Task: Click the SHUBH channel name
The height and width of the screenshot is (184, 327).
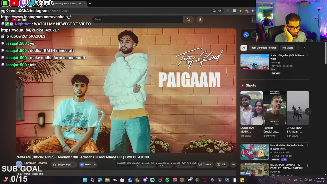Action: point(274,63)
